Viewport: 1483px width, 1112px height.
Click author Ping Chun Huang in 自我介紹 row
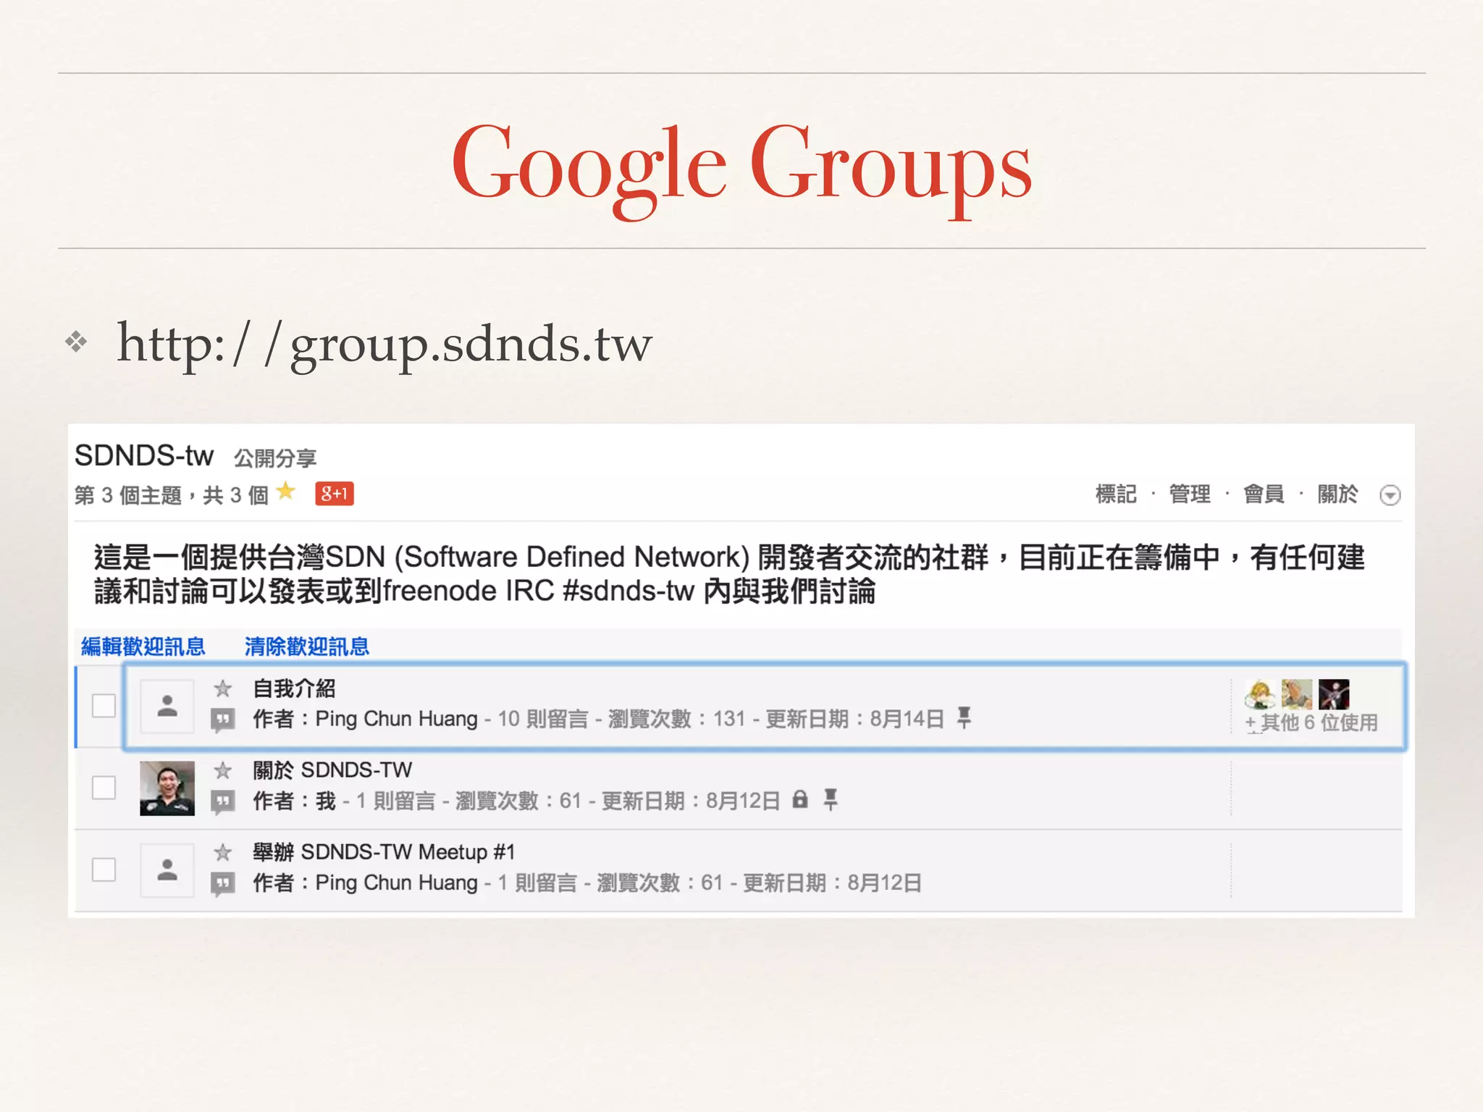click(397, 719)
